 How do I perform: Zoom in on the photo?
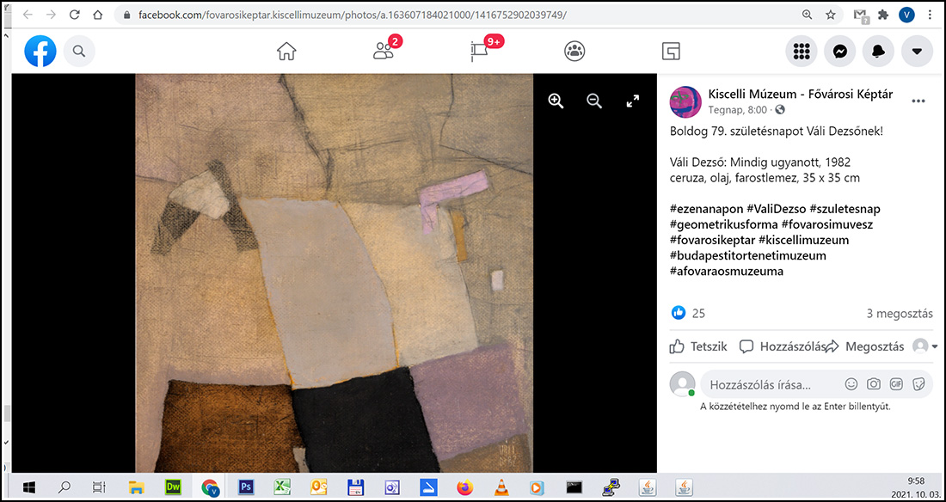click(x=556, y=101)
